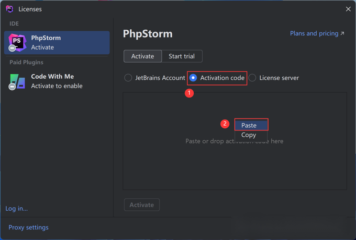Click inside the activation code text area
The image size is (356, 240).
point(235,163)
